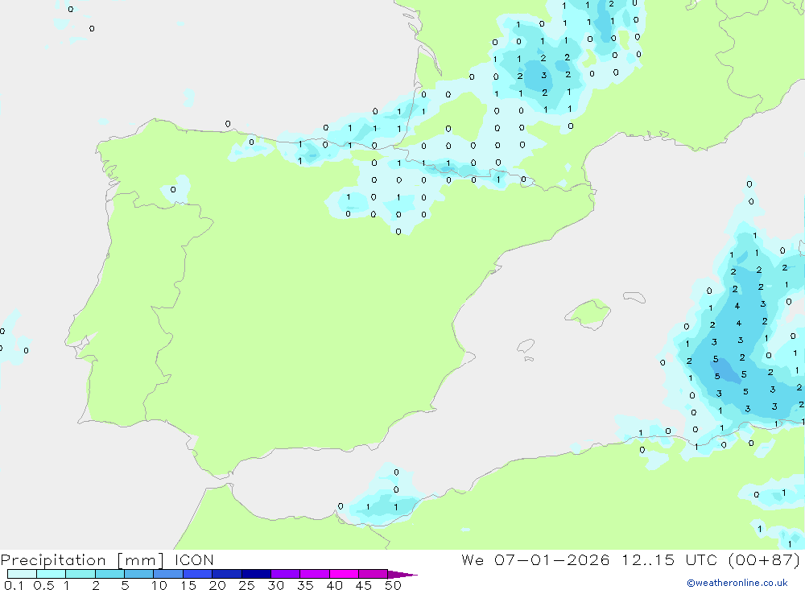
Task: Pick the 35–40 mm purple legend swatch
Action: coord(315,574)
